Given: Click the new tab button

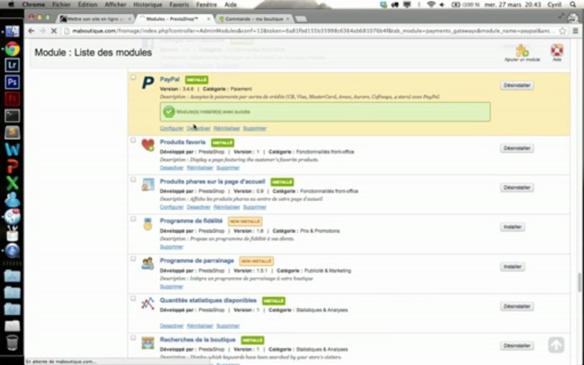Looking at the screenshot, I should tap(301, 19).
